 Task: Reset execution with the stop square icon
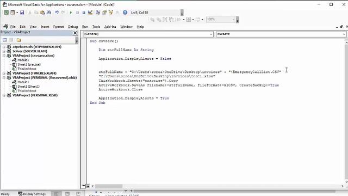point(84,13)
